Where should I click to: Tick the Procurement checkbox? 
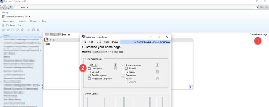pos(123,75)
